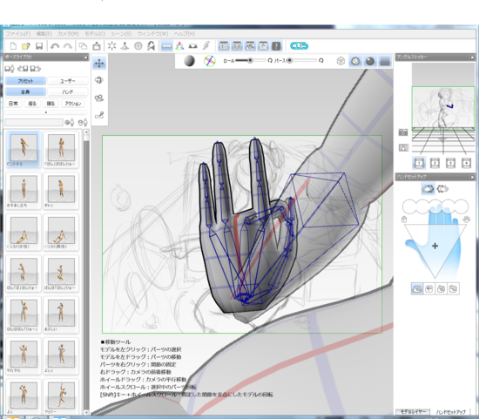Screen dimensions: 479x419
Task: Click the shaded sphere light icon
Action: pos(189,61)
